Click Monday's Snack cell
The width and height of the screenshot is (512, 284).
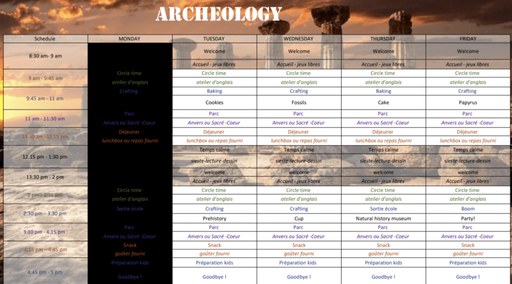coord(130,245)
